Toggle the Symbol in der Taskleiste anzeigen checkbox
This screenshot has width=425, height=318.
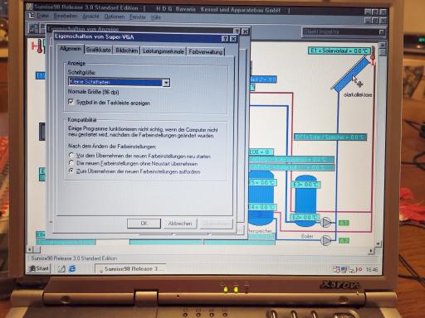click(71, 102)
